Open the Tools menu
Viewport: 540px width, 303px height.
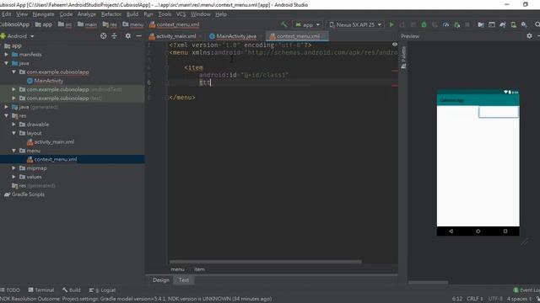pos(165,14)
